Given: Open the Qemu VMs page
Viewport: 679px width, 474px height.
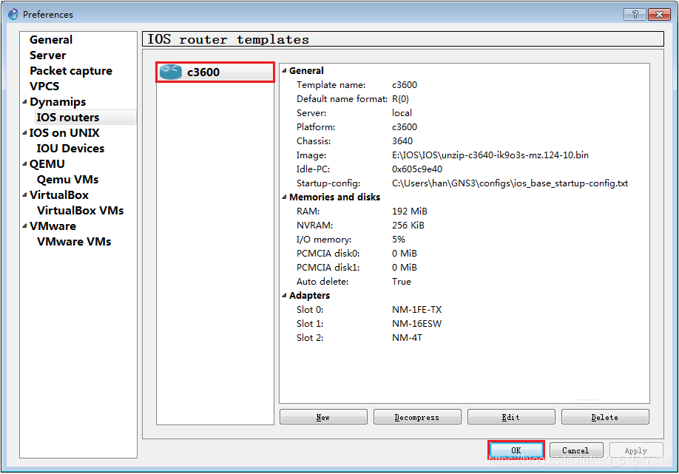Looking at the screenshot, I should (x=68, y=180).
